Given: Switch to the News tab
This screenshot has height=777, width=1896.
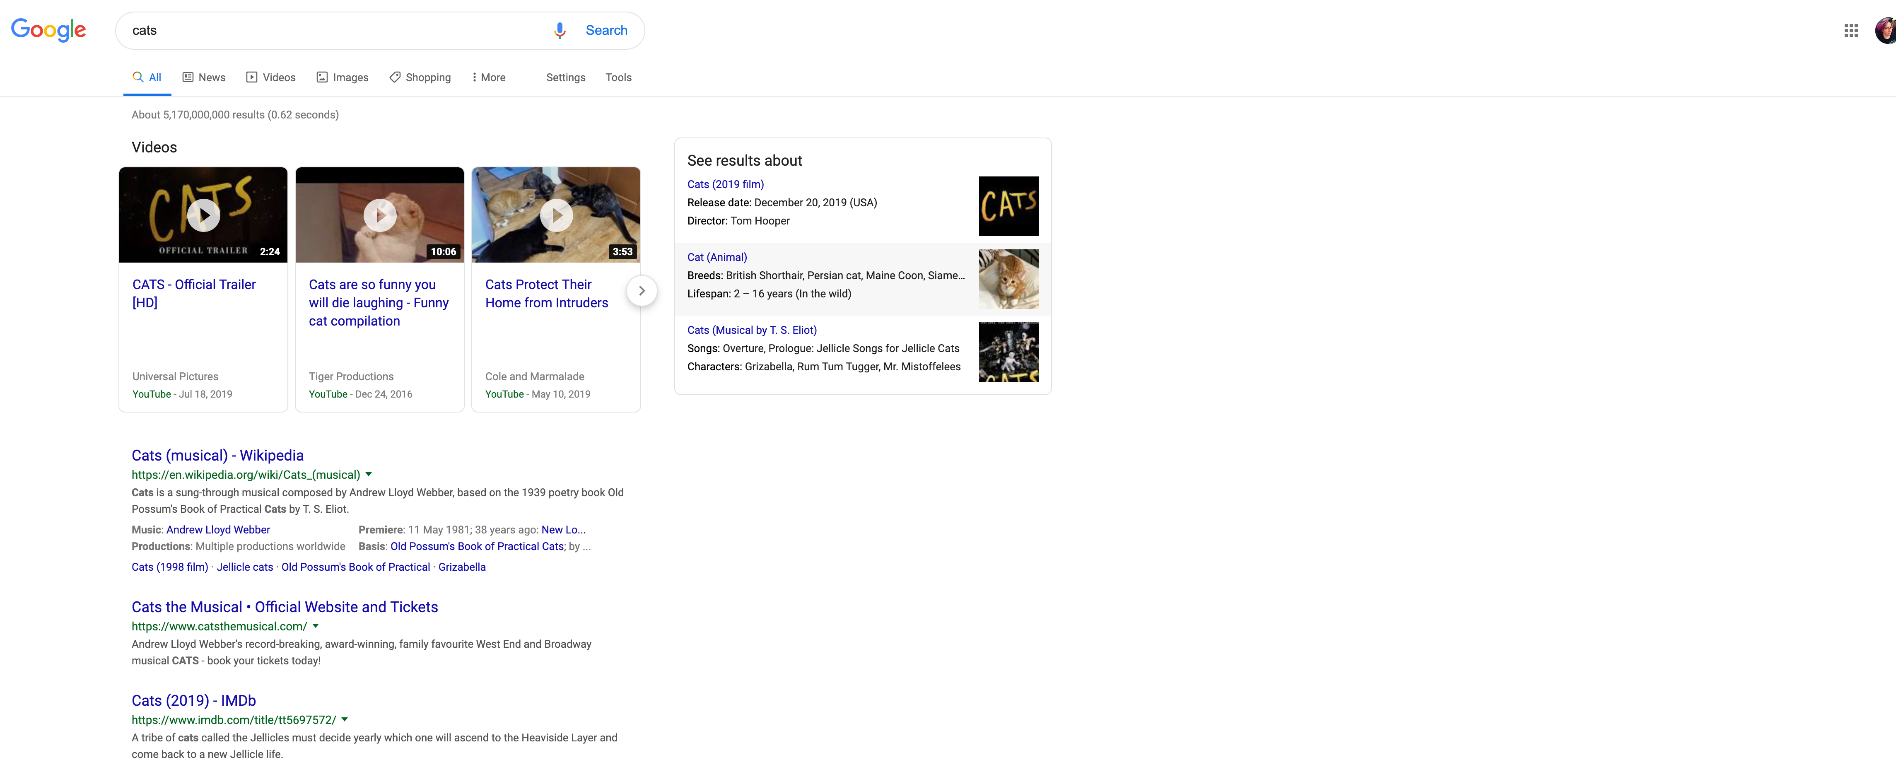Looking at the screenshot, I should click(204, 77).
